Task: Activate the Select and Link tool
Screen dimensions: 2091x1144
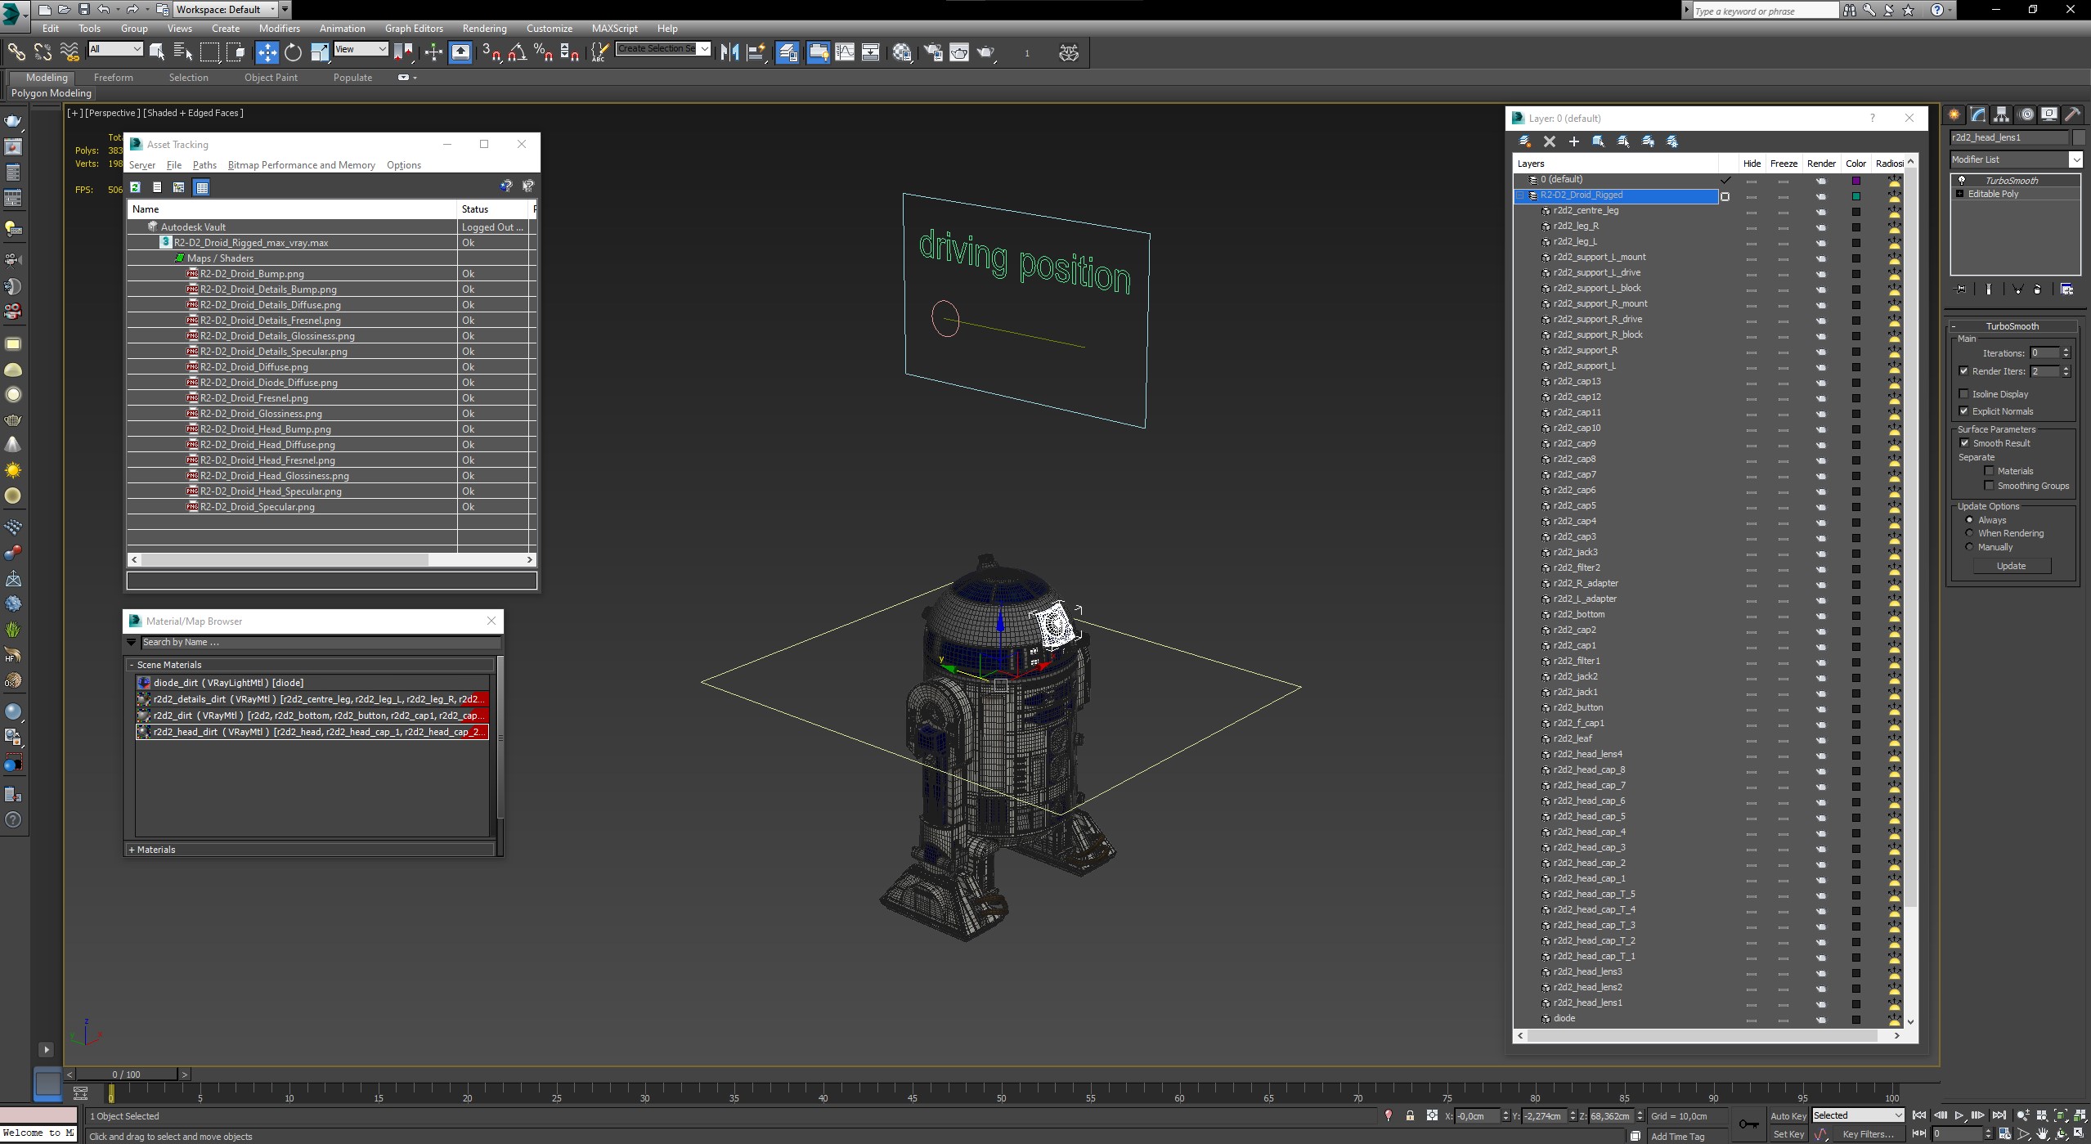Action: click(x=16, y=52)
